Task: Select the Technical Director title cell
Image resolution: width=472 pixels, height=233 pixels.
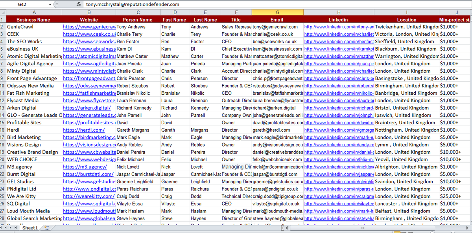Action: click(236, 196)
